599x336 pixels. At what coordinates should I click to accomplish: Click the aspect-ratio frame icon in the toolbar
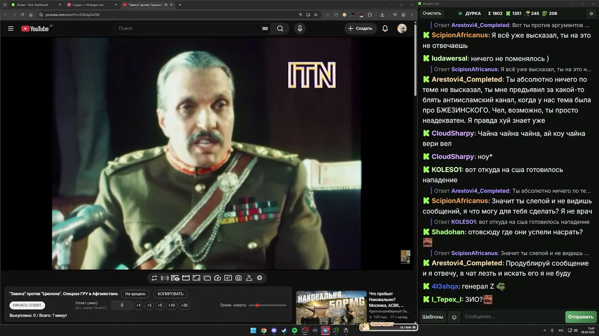click(x=197, y=278)
